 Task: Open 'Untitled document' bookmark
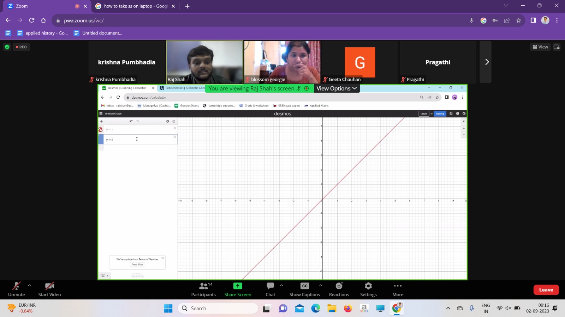(x=98, y=33)
